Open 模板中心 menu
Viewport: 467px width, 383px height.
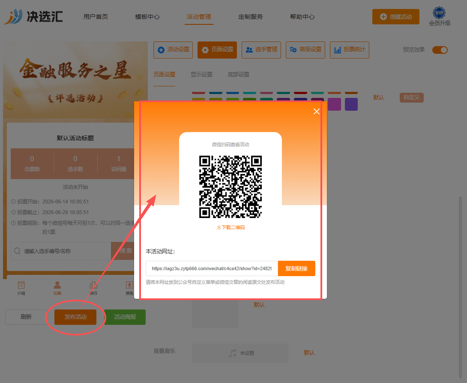147,17
